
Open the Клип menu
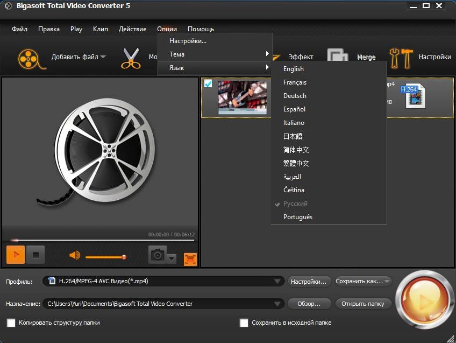(x=101, y=29)
